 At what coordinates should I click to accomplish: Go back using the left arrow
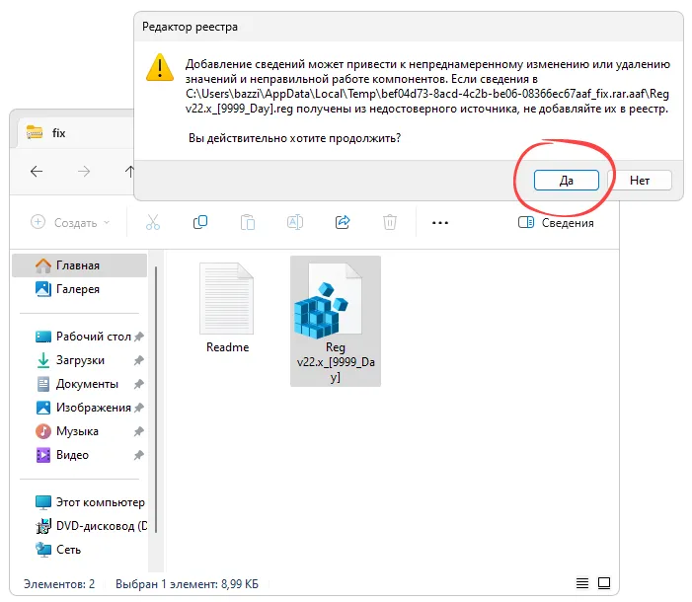[37, 172]
